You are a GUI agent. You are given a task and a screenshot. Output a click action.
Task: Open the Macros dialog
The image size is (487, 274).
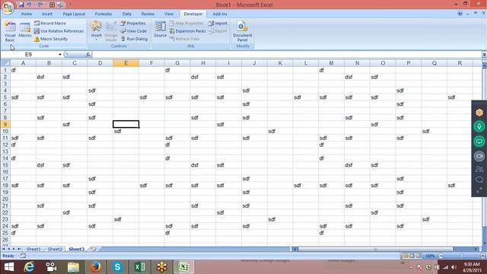tap(25, 30)
